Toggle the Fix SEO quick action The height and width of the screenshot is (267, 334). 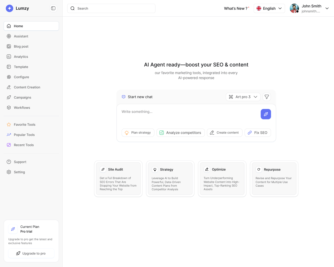[257, 133]
